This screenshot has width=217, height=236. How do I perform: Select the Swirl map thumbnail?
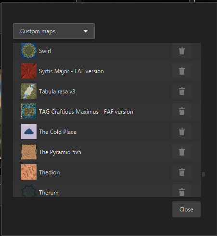(29, 51)
